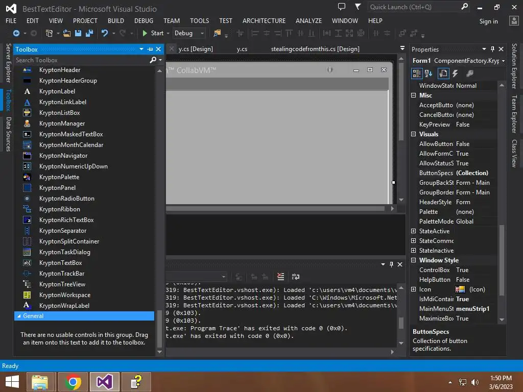Click the Start debugging button

(x=153, y=33)
